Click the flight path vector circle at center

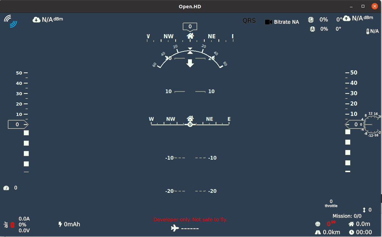click(190, 125)
